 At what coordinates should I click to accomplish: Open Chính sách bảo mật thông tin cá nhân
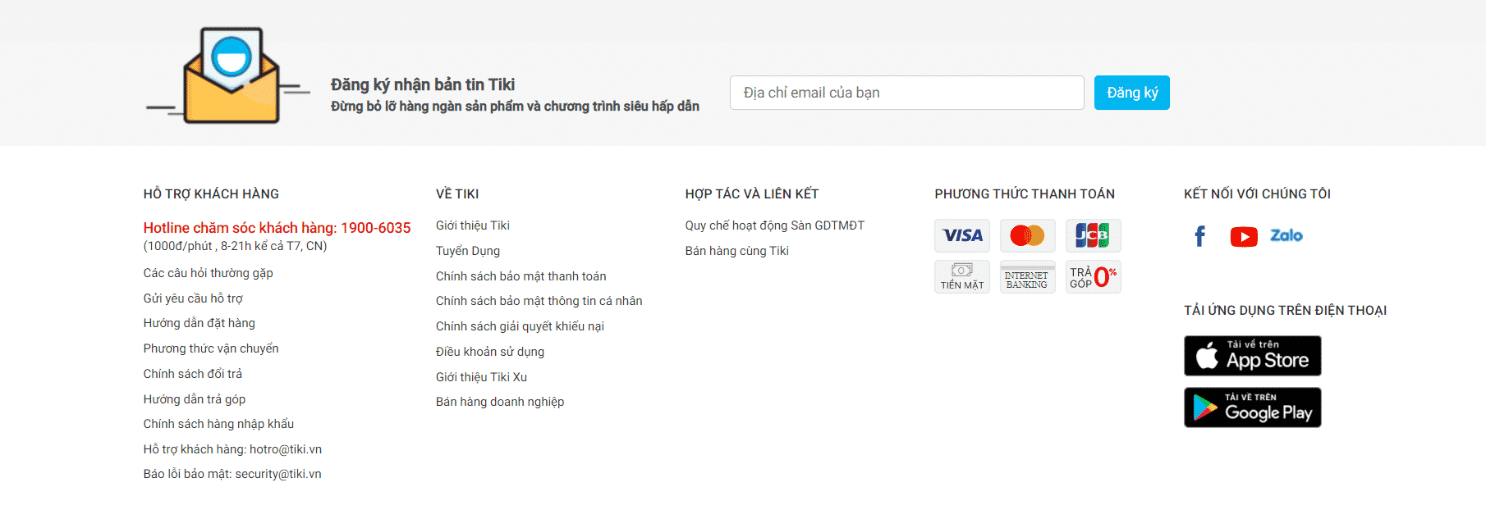click(x=539, y=301)
